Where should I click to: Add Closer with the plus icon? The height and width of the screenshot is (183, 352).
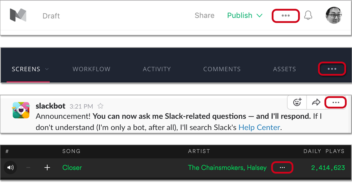click(47, 168)
